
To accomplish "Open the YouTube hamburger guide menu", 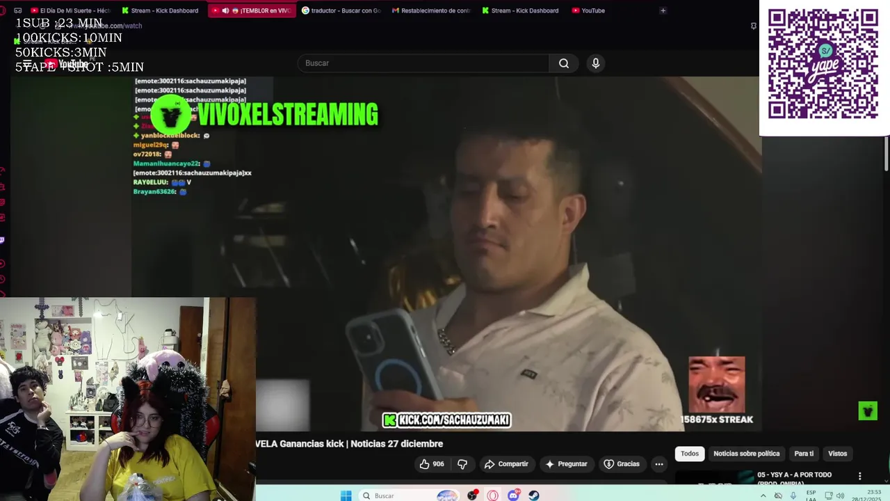I will (x=26, y=64).
